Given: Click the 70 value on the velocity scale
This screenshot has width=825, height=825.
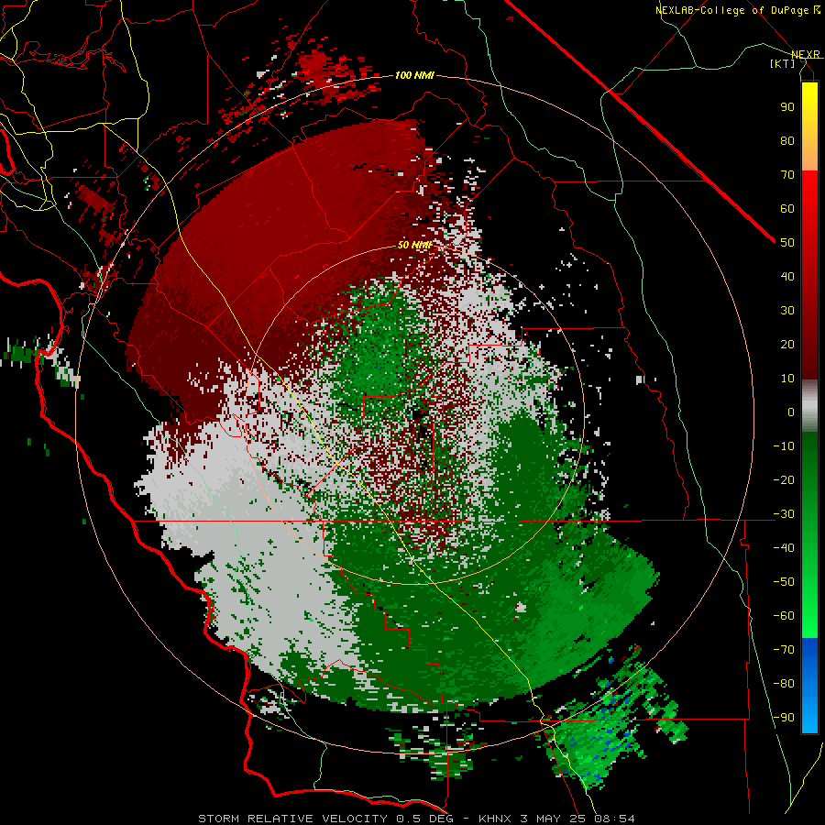Looking at the screenshot, I should (787, 175).
